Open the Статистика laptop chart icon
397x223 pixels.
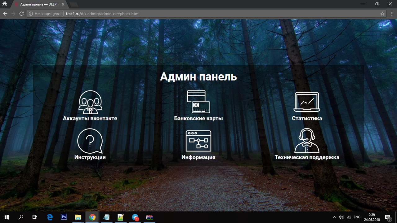[x=307, y=102]
